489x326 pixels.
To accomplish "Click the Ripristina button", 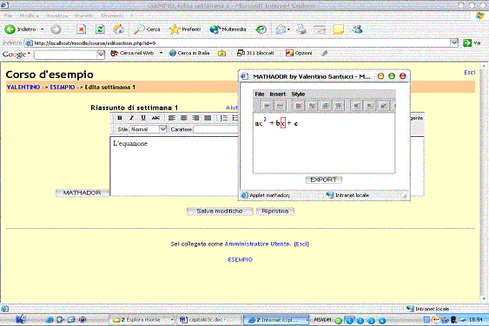I will (x=275, y=211).
